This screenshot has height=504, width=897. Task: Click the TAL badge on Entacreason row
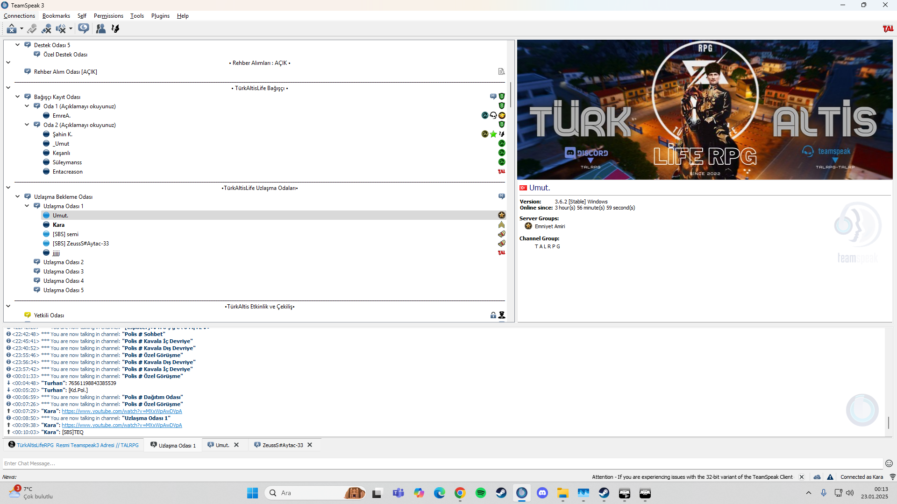(x=502, y=171)
